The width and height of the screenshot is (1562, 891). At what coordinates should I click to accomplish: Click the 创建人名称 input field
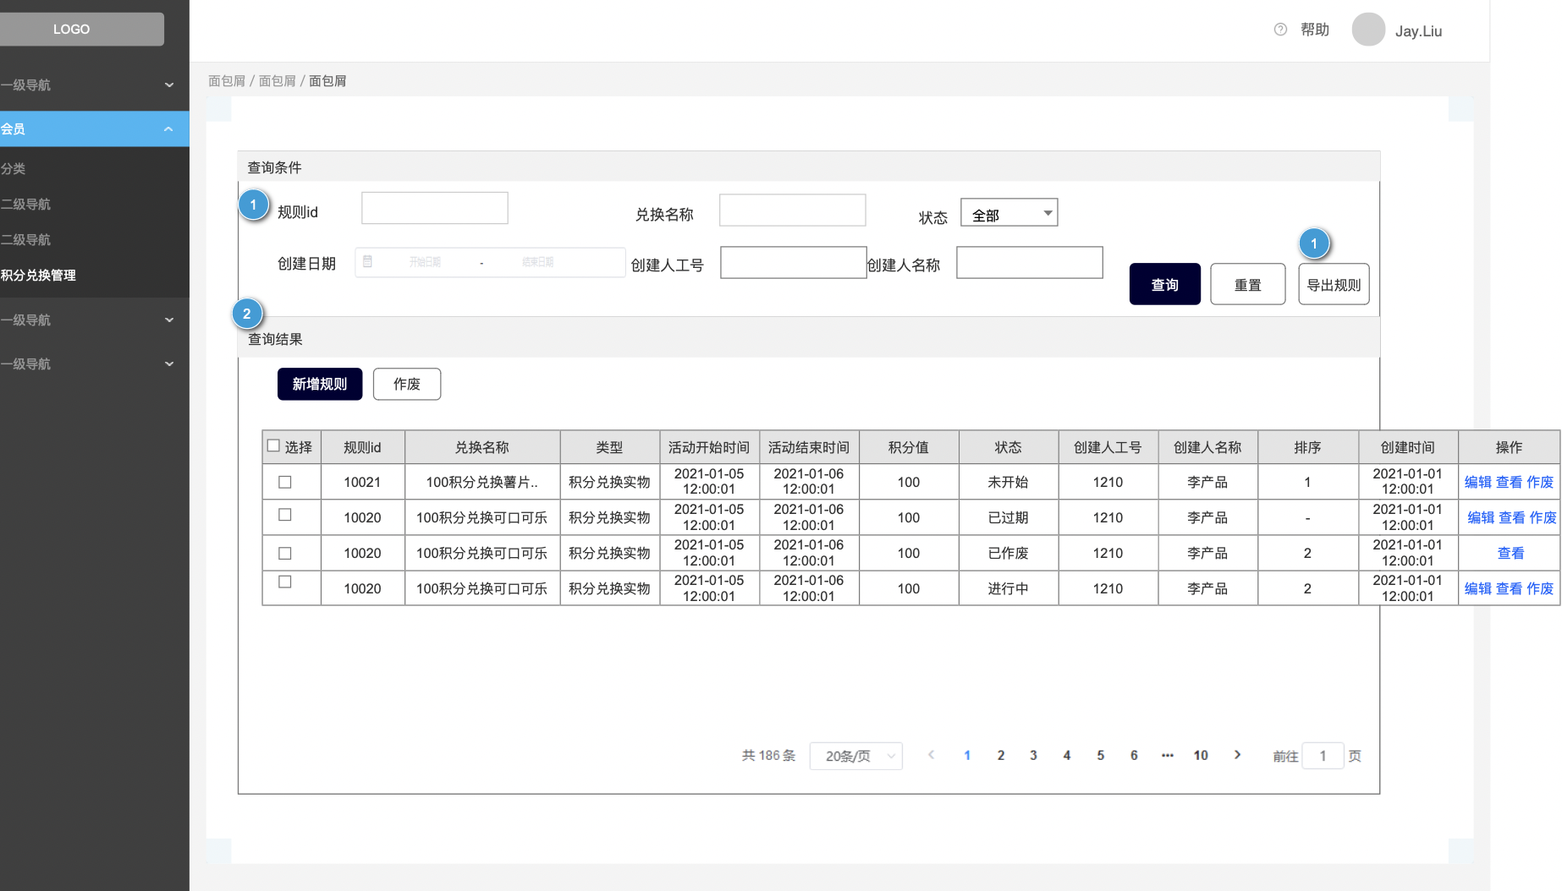click(x=1030, y=262)
